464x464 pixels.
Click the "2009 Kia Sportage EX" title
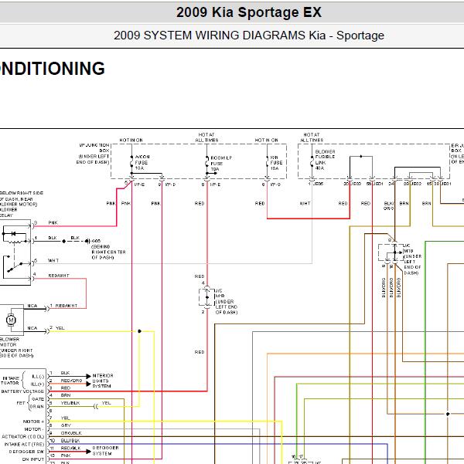[x=249, y=12]
